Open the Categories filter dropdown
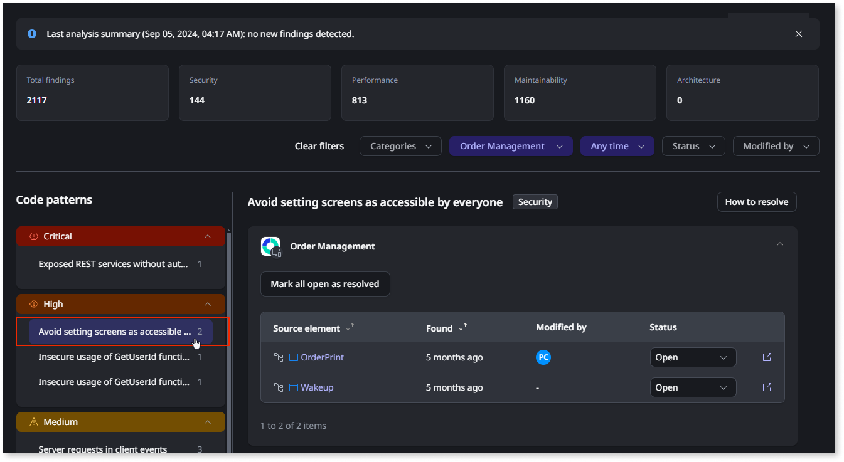The image size is (844, 462). [x=400, y=146]
